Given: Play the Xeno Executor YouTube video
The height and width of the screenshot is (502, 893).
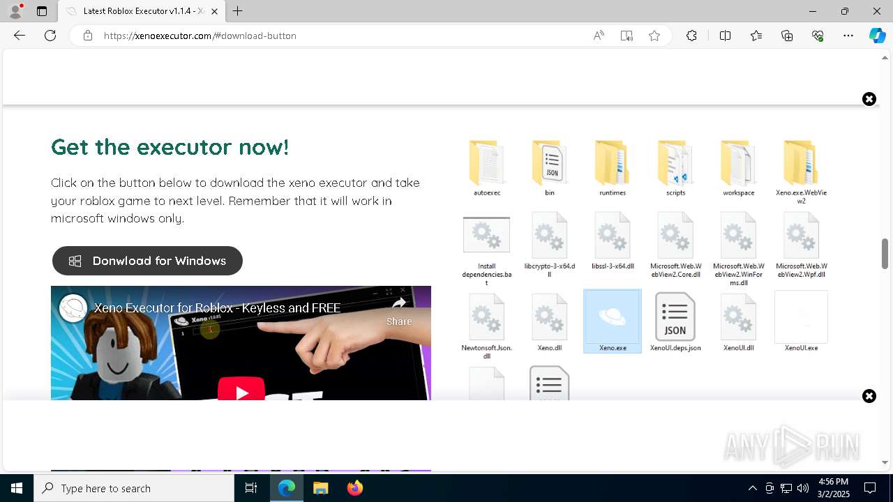Looking at the screenshot, I should (x=241, y=391).
